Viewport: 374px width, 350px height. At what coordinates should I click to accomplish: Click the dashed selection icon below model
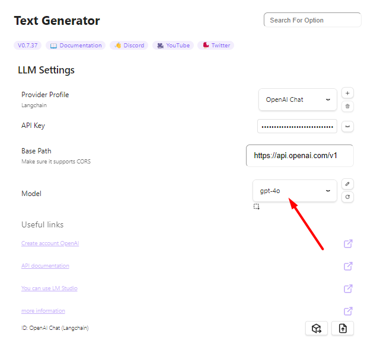257,207
